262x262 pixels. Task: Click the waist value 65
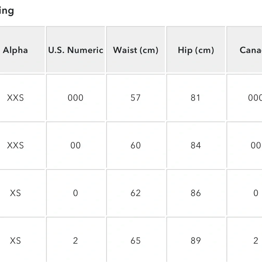[135, 240]
